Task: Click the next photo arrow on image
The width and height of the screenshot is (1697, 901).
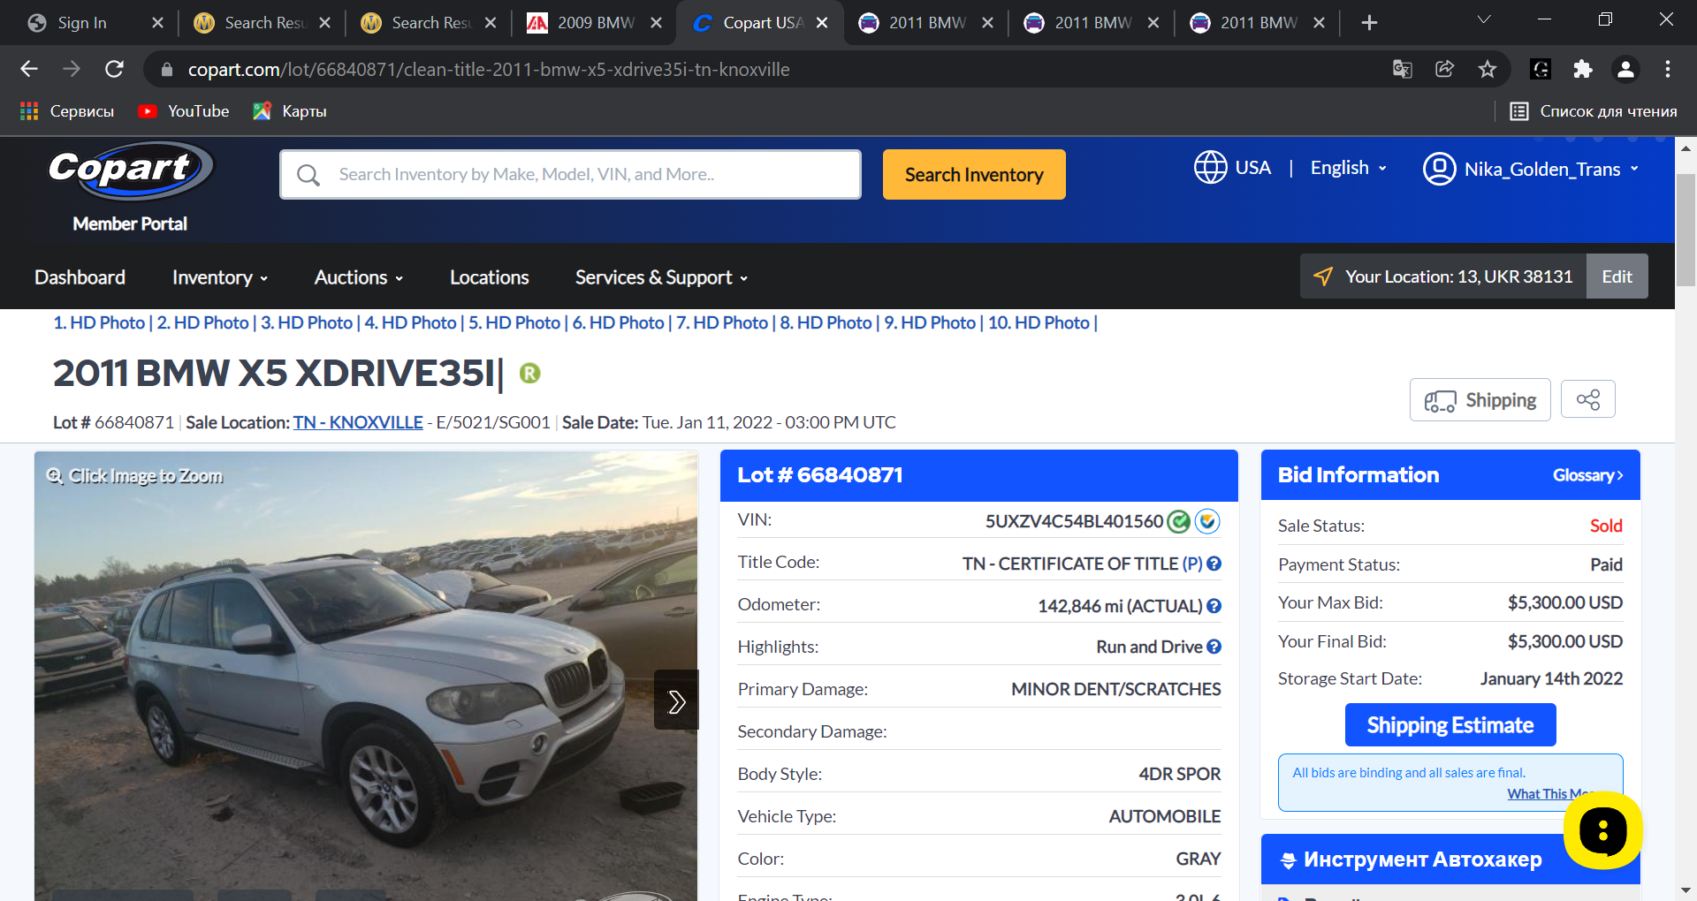Action: [676, 700]
